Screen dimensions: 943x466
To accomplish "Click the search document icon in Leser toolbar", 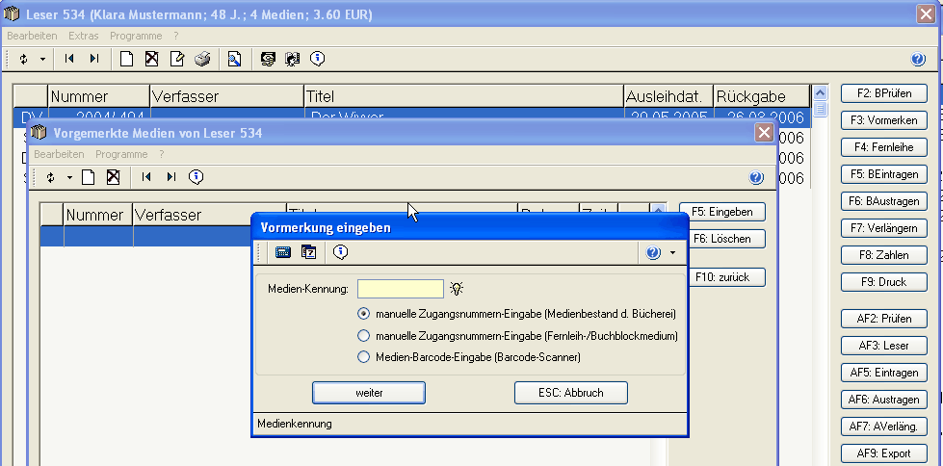I will tap(234, 59).
